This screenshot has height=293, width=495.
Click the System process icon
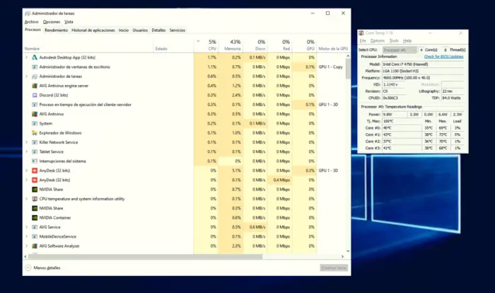(35, 124)
